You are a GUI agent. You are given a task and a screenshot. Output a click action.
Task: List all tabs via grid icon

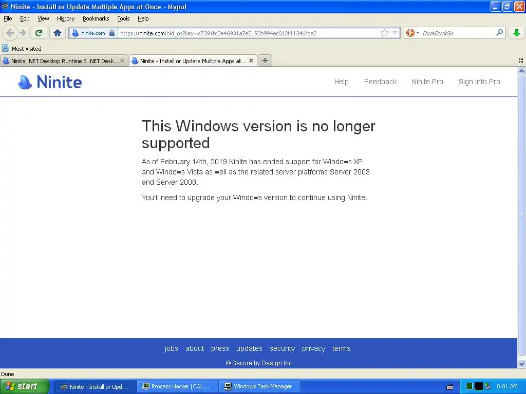521,61
